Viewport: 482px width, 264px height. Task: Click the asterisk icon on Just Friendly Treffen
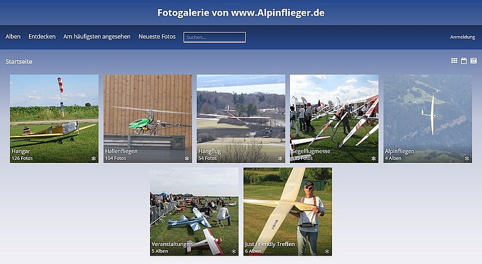327,251
